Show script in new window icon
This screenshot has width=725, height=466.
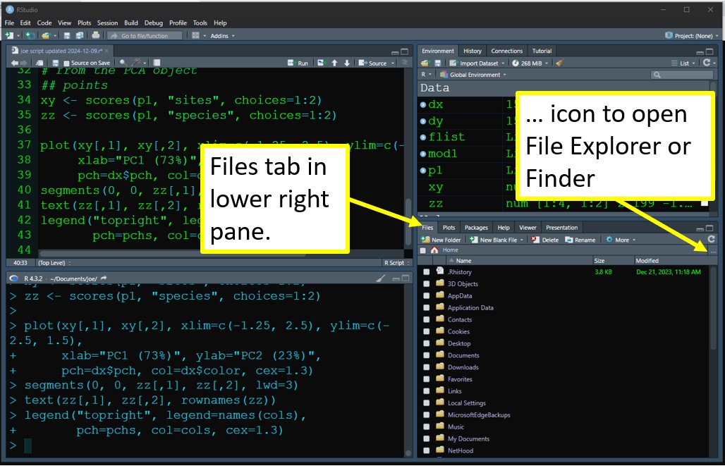[x=39, y=63]
